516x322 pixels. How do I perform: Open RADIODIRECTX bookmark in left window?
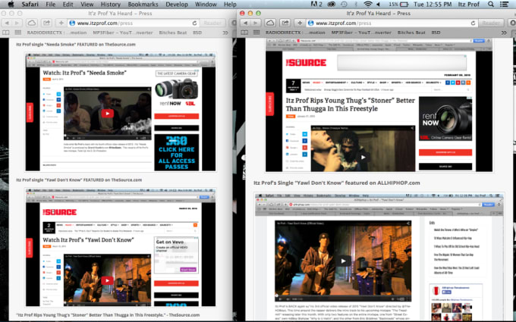pos(57,33)
